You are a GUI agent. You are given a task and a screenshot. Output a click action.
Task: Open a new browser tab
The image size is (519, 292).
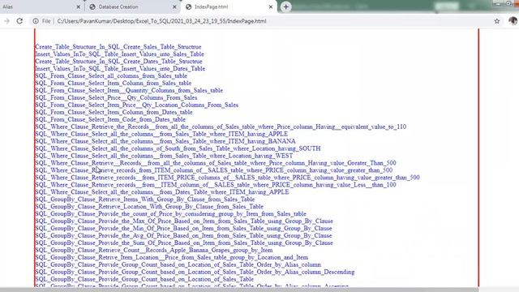tap(285, 6)
